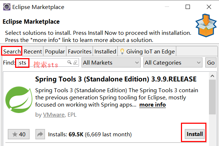Select the Favorites tab

coord(79,51)
